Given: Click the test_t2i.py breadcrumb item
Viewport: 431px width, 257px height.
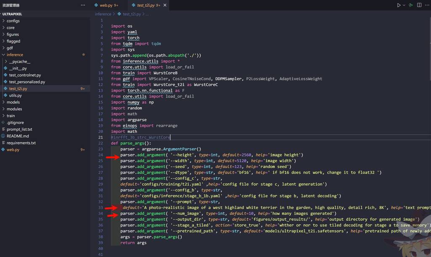Looking at the screenshot, I should click(x=132, y=14).
